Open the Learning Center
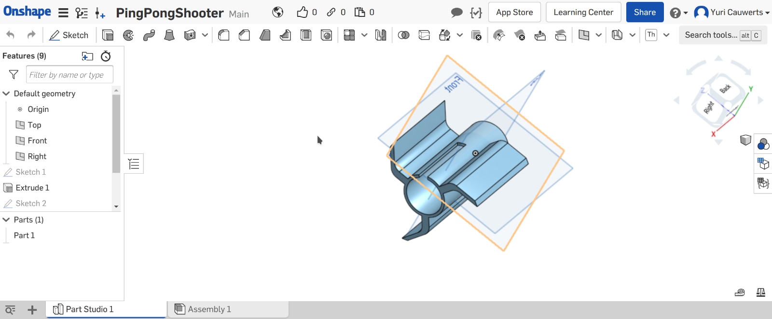Viewport: 772px width, 319px height. tap(583, 12)
